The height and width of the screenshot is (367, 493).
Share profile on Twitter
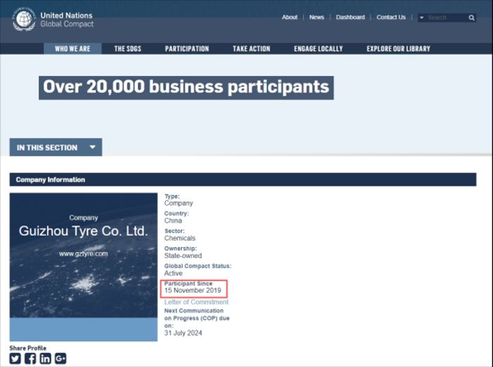[x=15, y=359]
